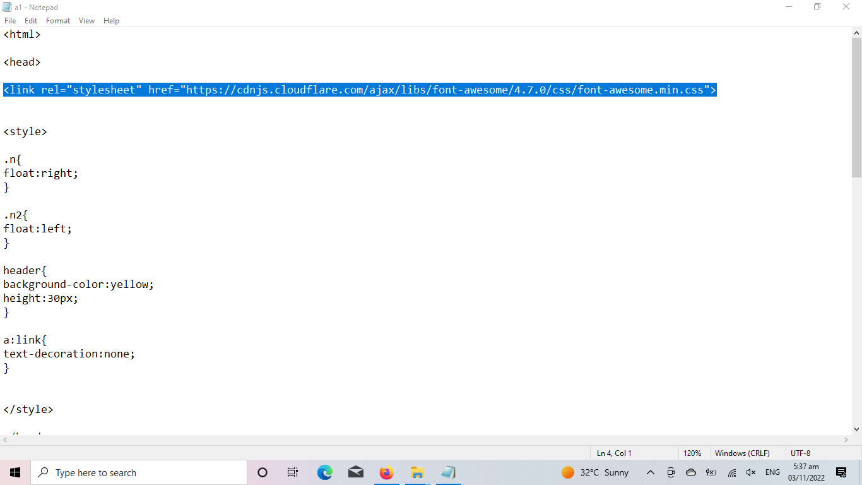Toggle mute via speaker tray icon
862x485 pixels.
point(751,472)
